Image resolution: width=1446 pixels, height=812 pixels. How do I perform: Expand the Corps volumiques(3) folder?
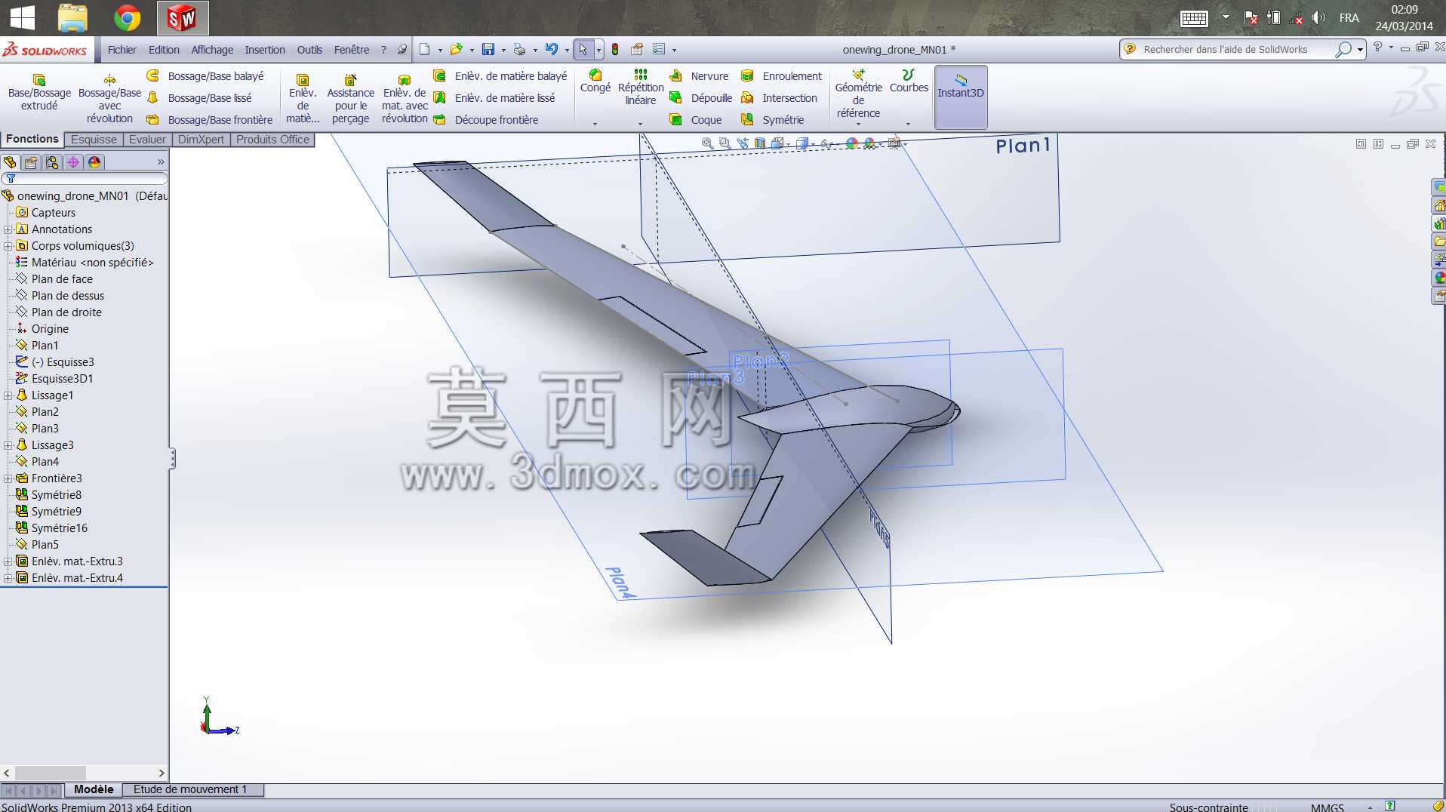(8, 246)
